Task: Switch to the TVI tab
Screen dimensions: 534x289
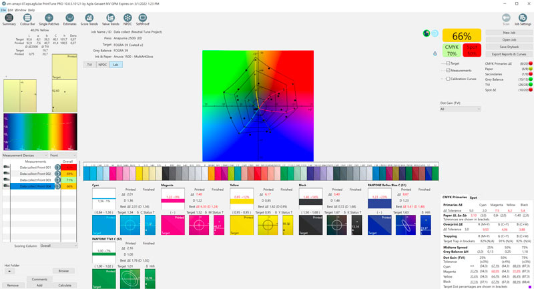Action: [89, 65]
